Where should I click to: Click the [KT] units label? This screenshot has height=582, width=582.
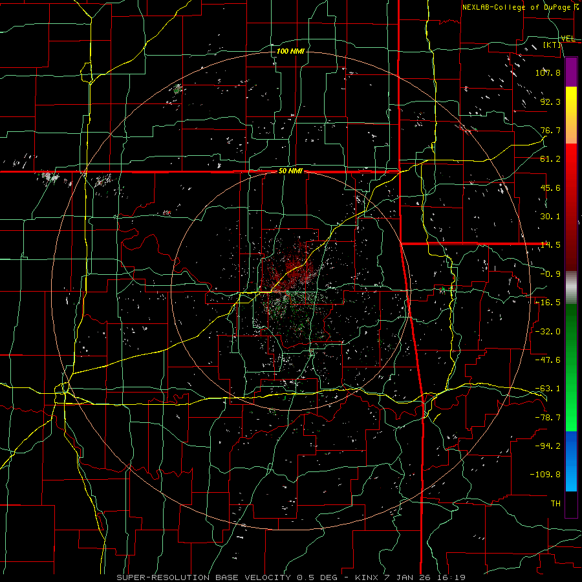coord(552,45)
